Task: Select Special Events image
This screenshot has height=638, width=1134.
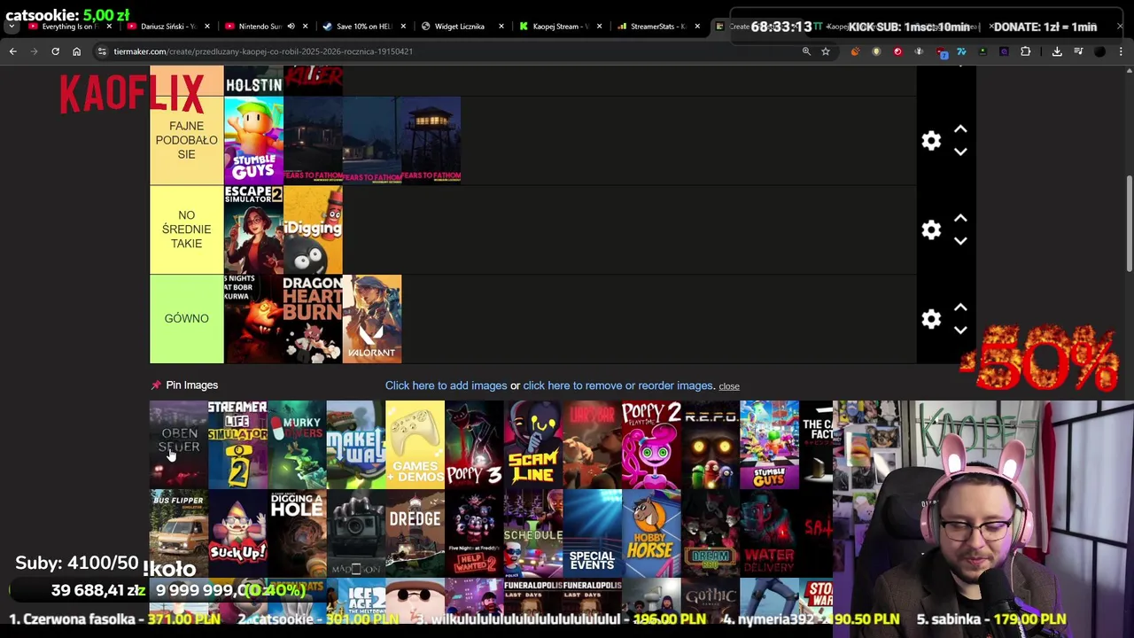Action: tap(592, 533)
